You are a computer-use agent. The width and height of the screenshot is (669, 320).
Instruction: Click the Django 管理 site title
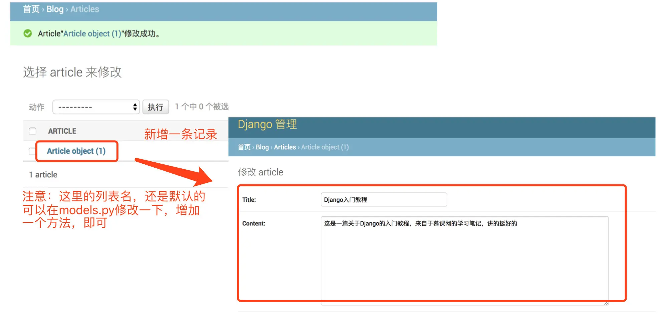(267, 124)
